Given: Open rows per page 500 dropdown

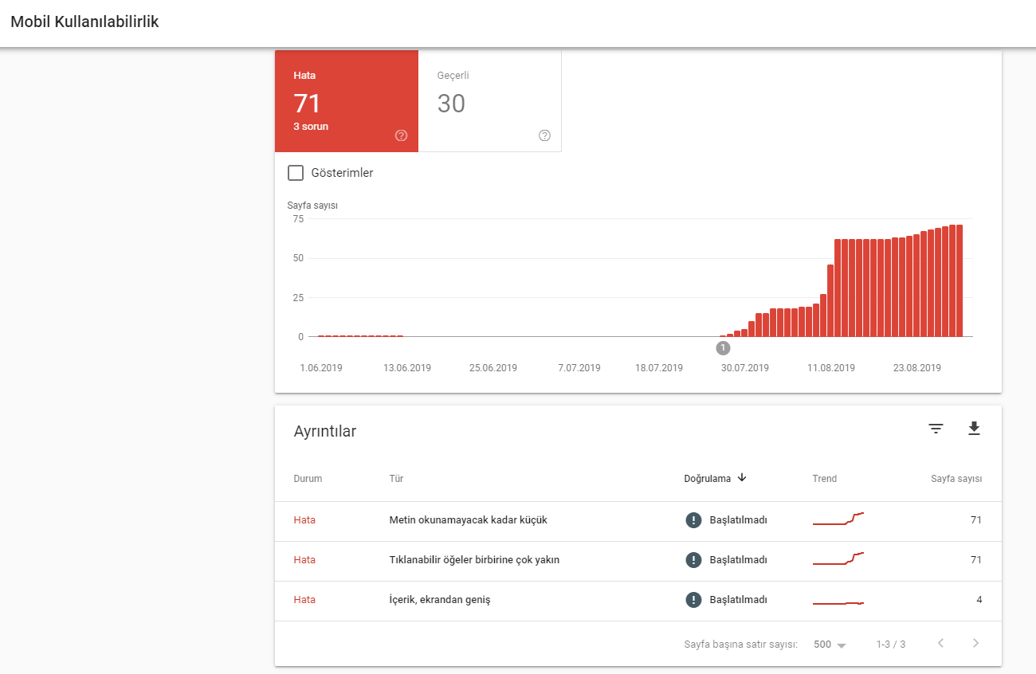Looking at the screenshot, I should (x=830, y=644).
